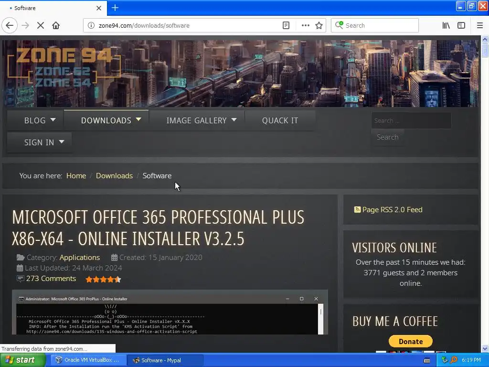The image size is (489, 367).
Task: Click the green shield tray icon
Action: point(445,360)
